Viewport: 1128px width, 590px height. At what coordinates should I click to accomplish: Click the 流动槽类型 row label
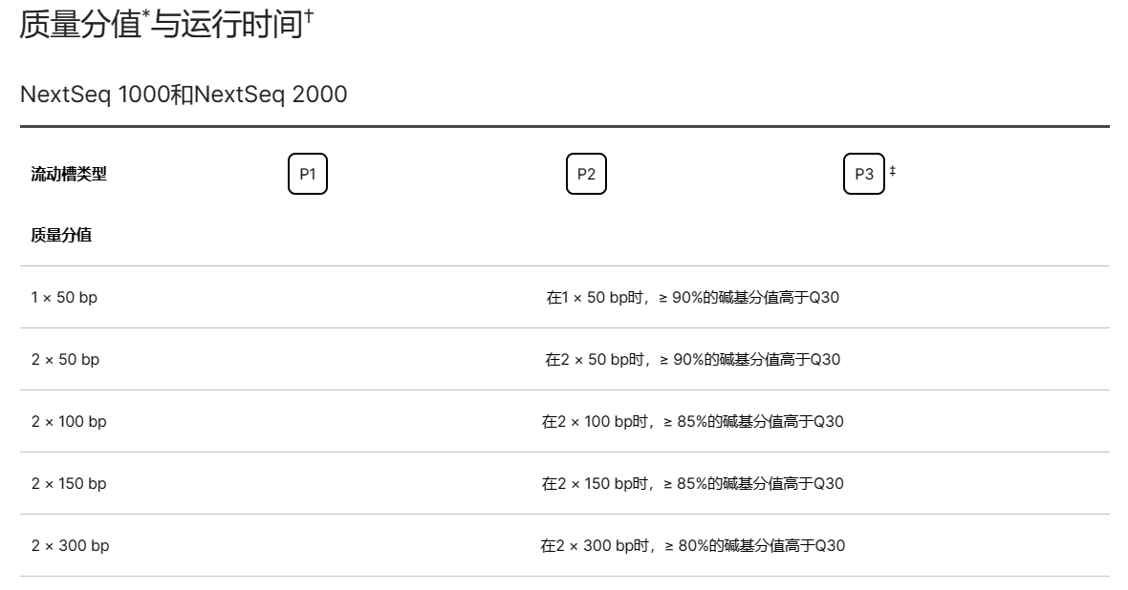tap(69, 174)
